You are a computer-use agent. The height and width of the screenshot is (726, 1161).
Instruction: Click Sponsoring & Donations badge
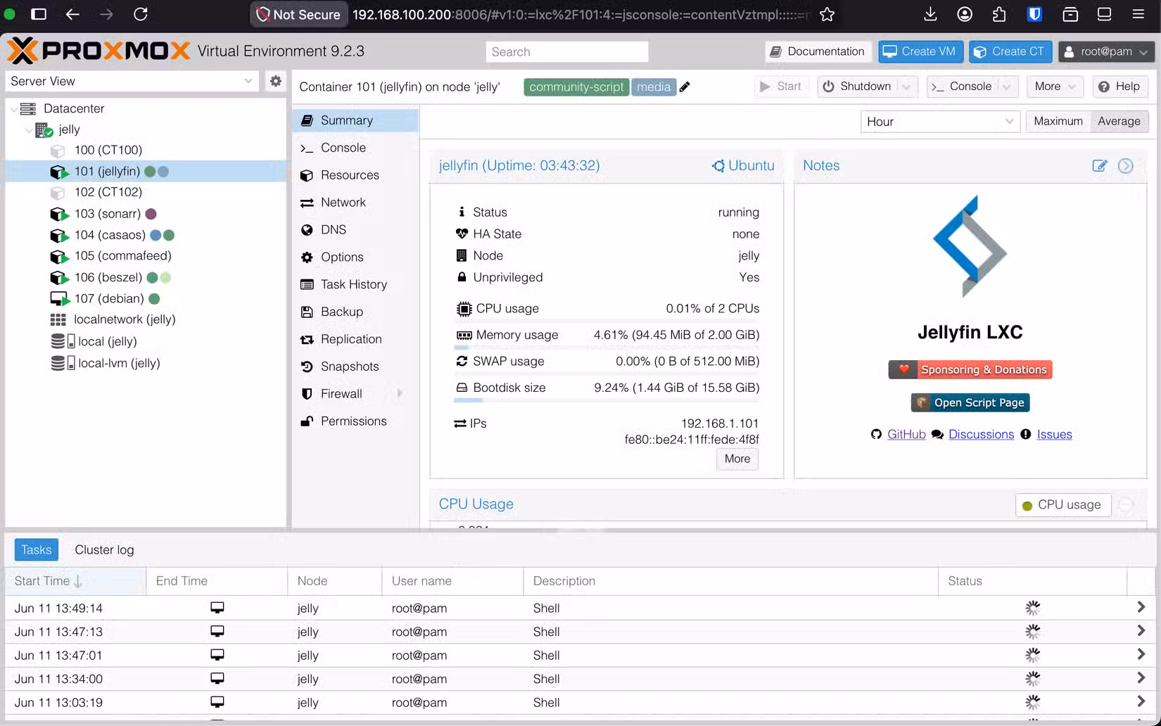click(x=970, y=369)
